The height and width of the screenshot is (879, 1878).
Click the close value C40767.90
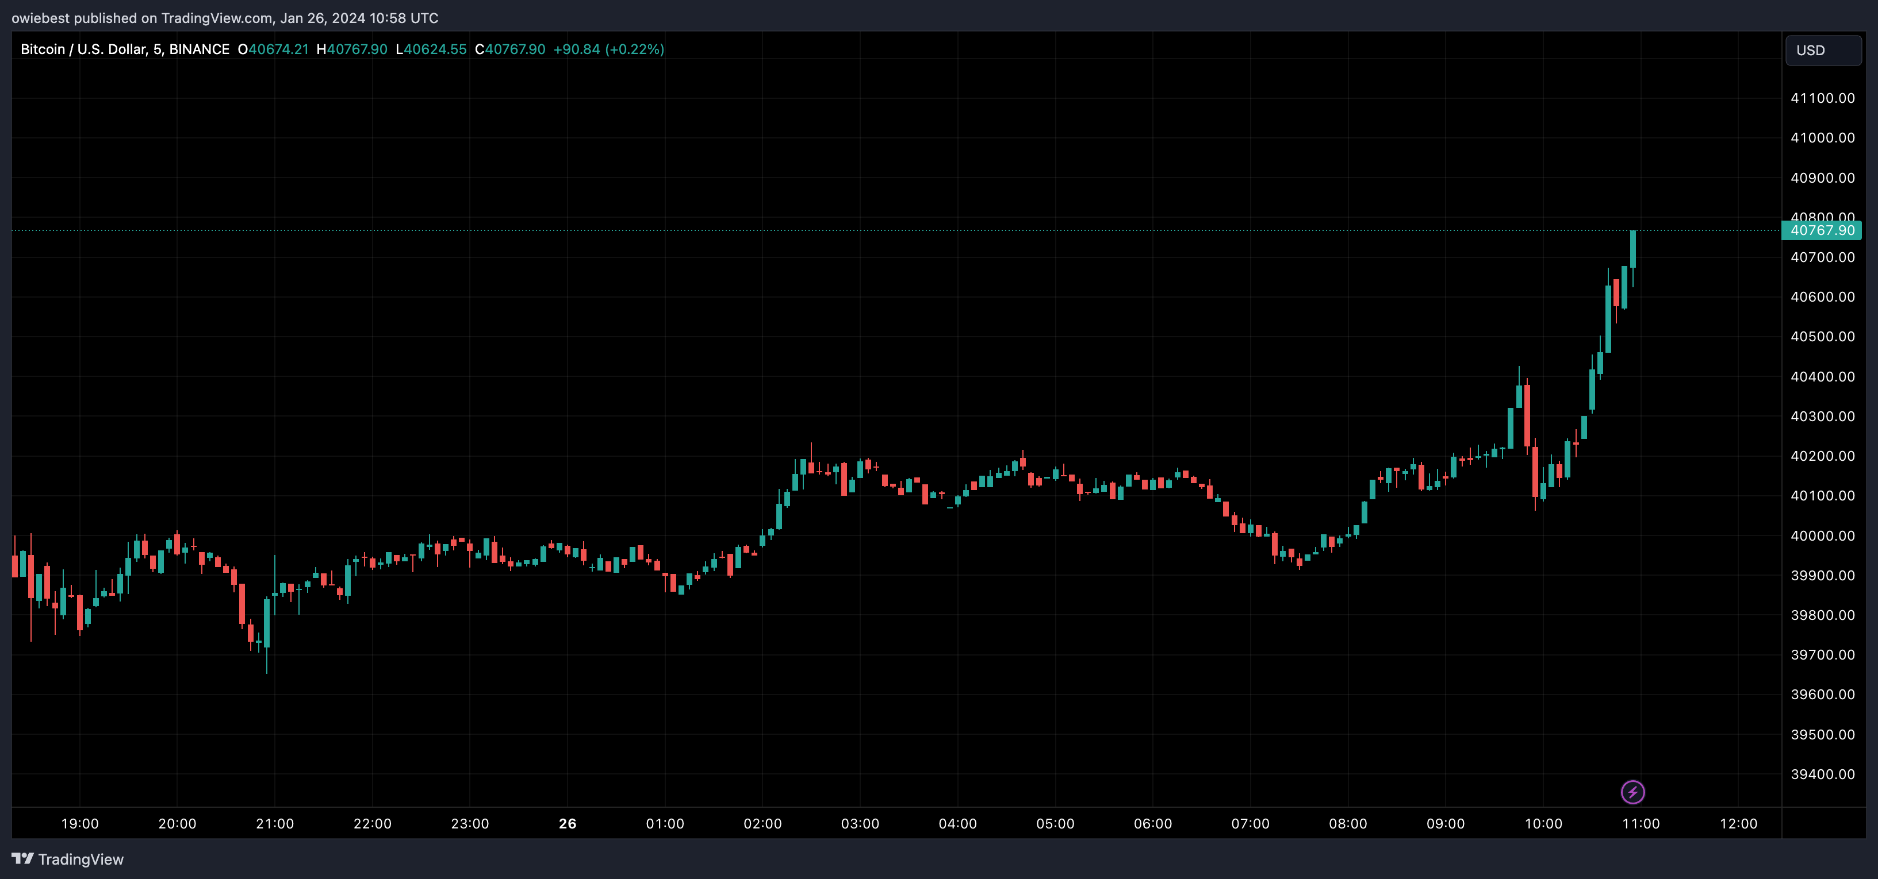[509, 49]
